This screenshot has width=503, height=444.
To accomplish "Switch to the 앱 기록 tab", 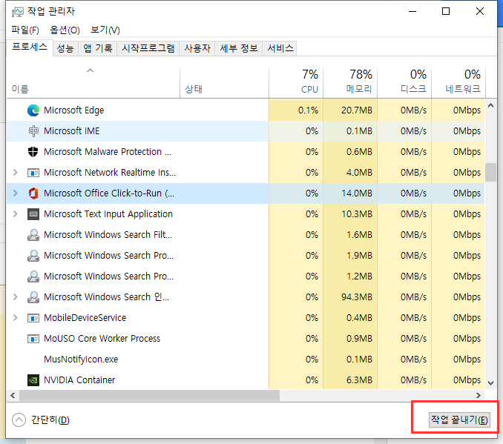I will [97, 48].
